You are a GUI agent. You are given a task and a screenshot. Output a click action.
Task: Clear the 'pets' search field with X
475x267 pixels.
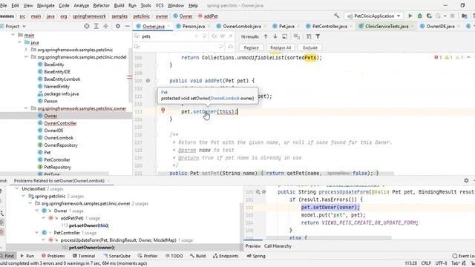[x=196, y=36]
